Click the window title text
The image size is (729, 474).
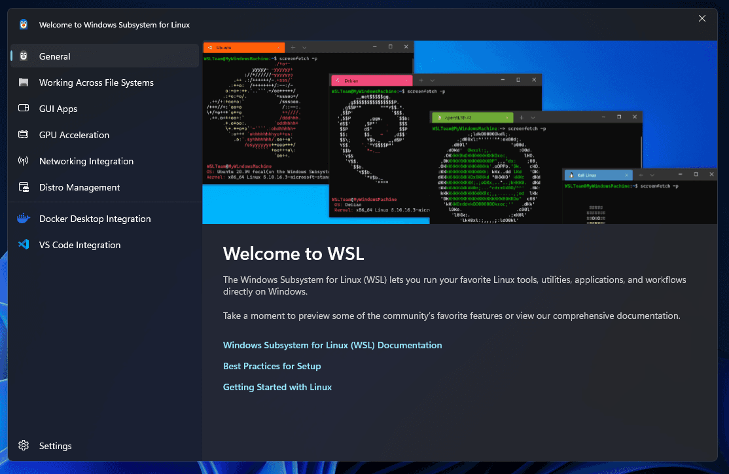(x=115, y=25)
